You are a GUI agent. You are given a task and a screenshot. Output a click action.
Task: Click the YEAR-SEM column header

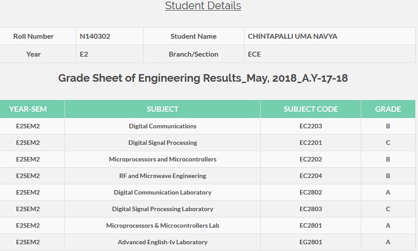(x=32, y=109)
